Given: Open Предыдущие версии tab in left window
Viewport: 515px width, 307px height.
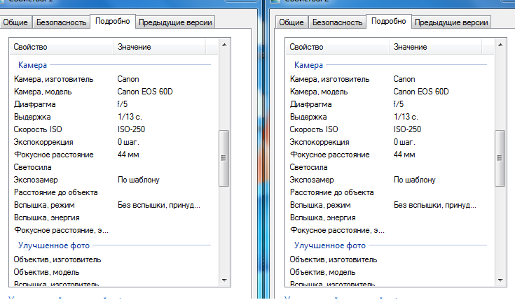Looking at the screenshot, I should click(176, 22).
